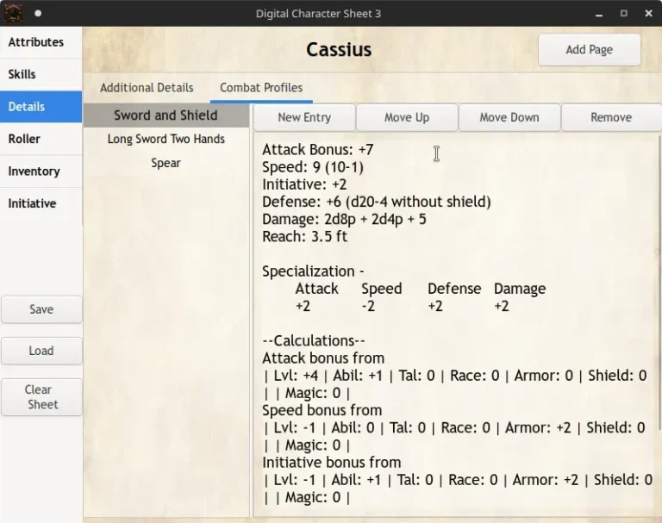Click the '--Calculations--' heading text
The image size is (662, 523).
click(314, 341)
